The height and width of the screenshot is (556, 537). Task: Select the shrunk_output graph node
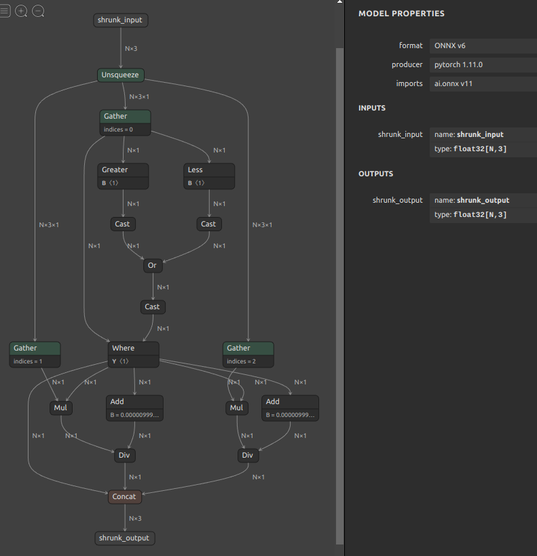[125, 538]
